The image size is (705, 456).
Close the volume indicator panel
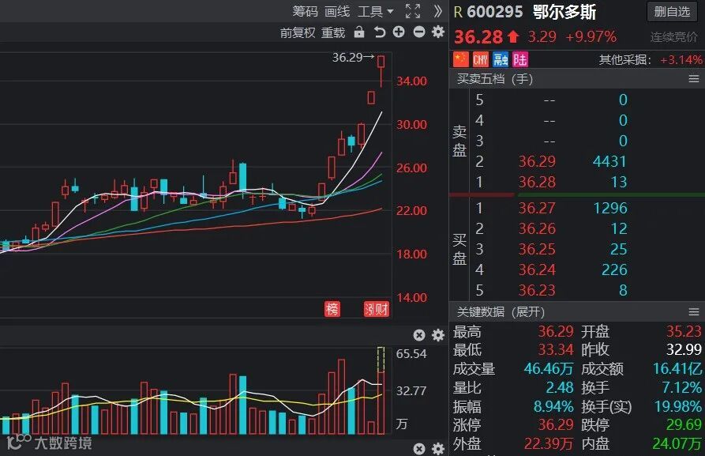tap(419, 335)
